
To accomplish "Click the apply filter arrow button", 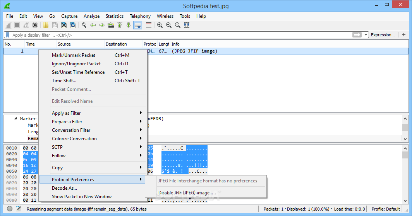I will 357,35.
